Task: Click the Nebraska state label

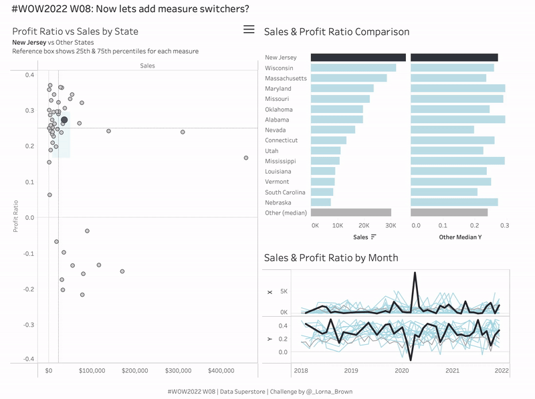Action: (278, 203)
